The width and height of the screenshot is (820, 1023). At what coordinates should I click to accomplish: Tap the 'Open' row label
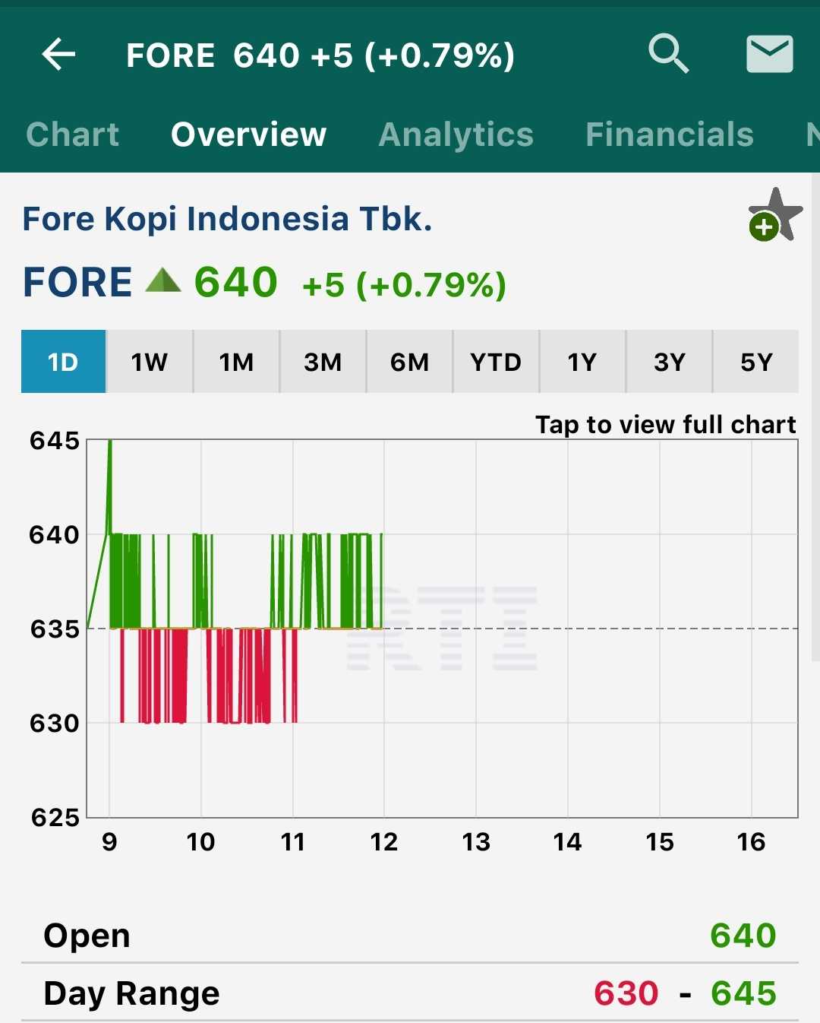[x=87, y=936]
